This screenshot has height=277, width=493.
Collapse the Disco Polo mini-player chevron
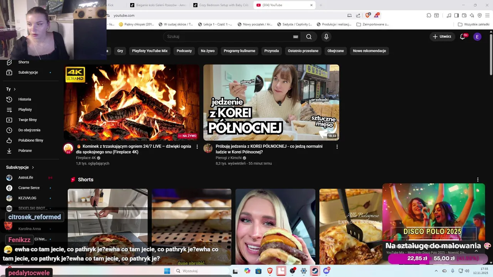coord(476,250)
